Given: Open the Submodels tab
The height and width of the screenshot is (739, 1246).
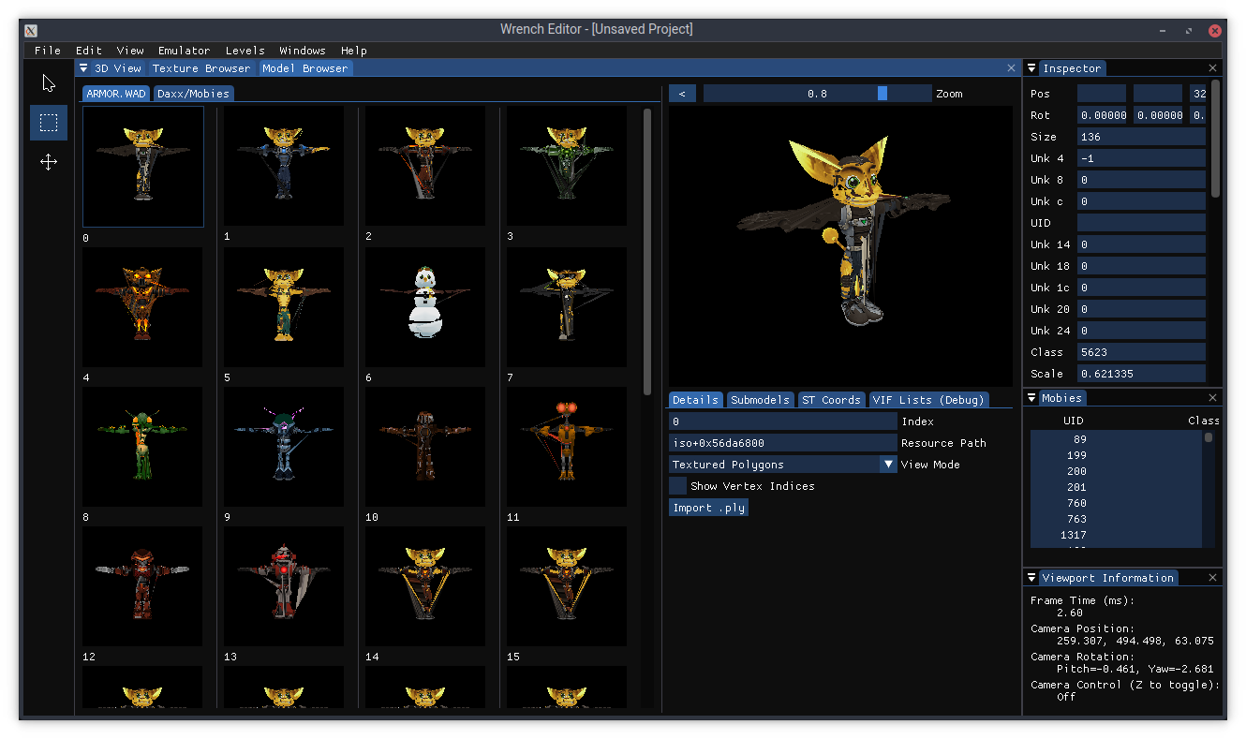Looking at the screenshot, I should 760,400.
